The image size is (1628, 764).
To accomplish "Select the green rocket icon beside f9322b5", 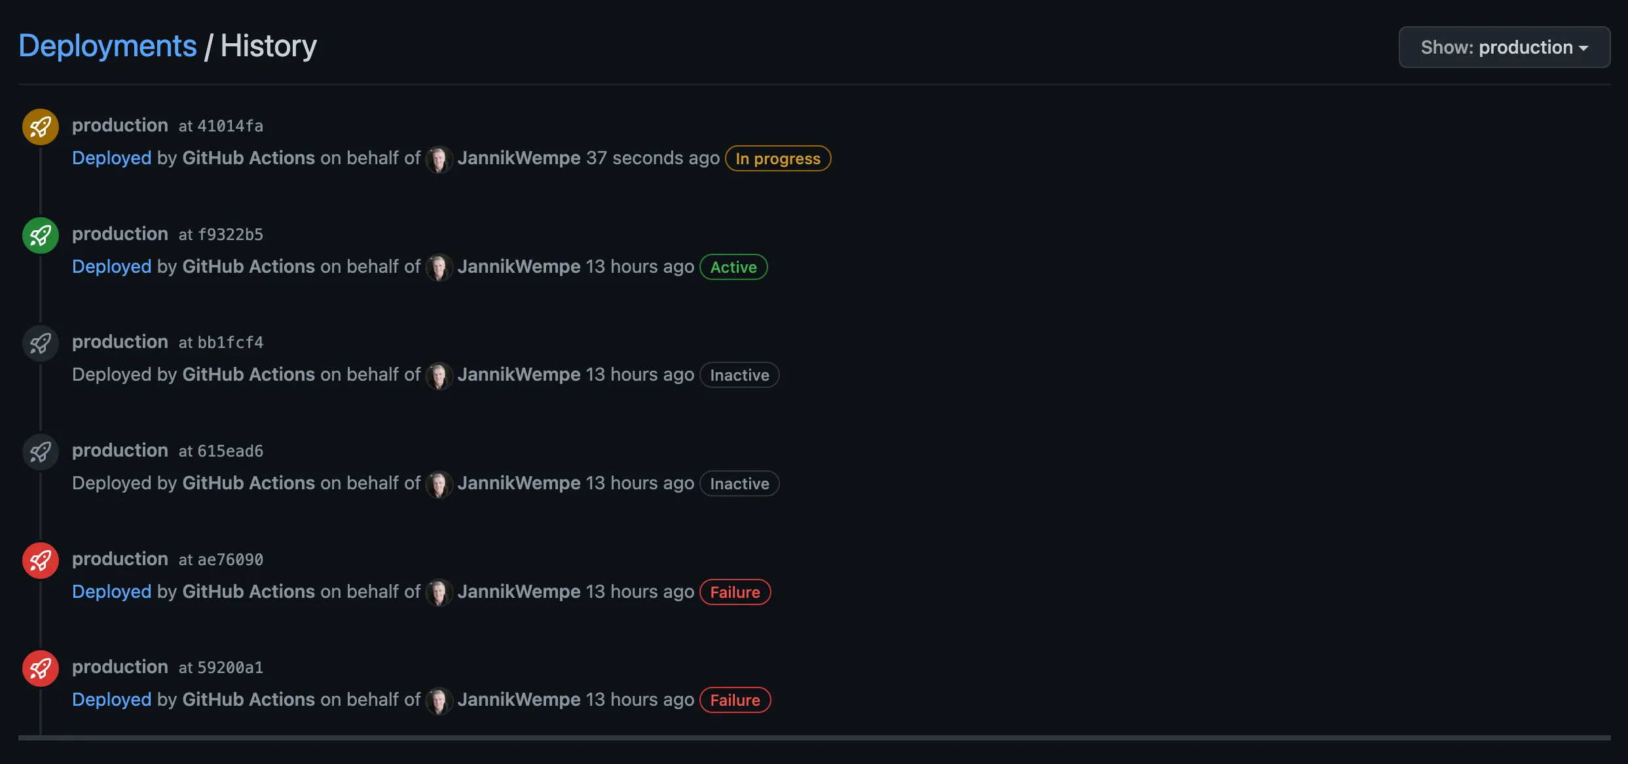I will 40,235.
